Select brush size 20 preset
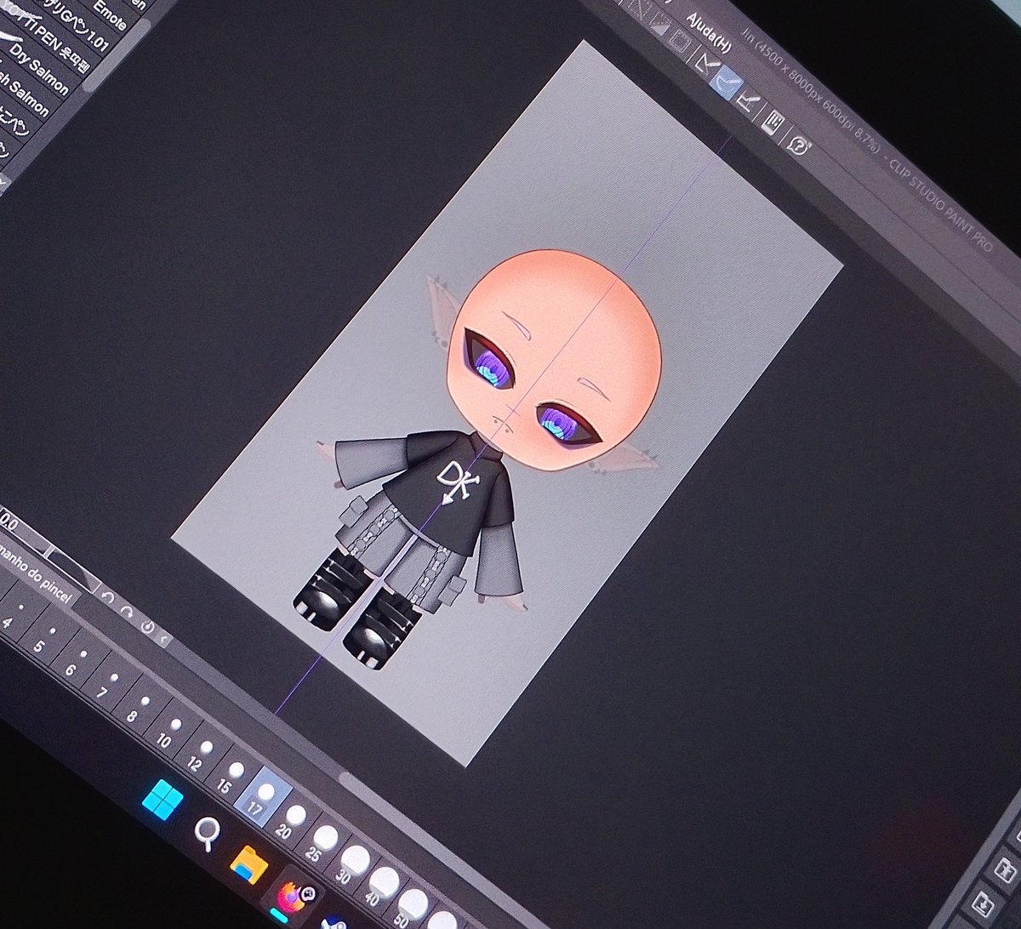This screenshot has width=1021, height=929. 290,822
